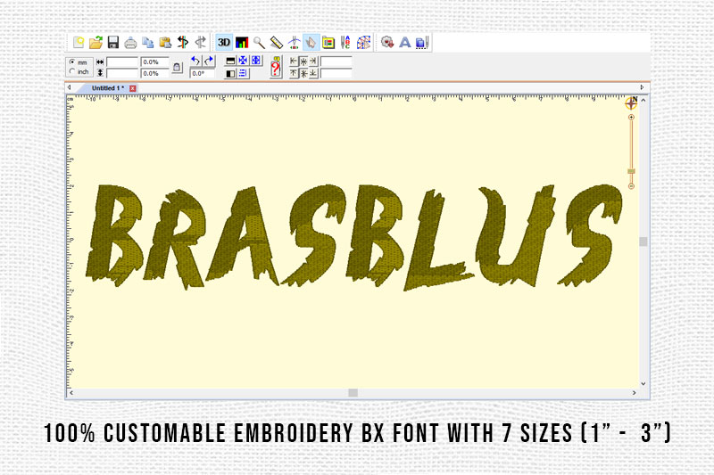Click the blue fabric and needle icon
The width and height of the screenshot is (714, 475).
(x=422, y=43)
